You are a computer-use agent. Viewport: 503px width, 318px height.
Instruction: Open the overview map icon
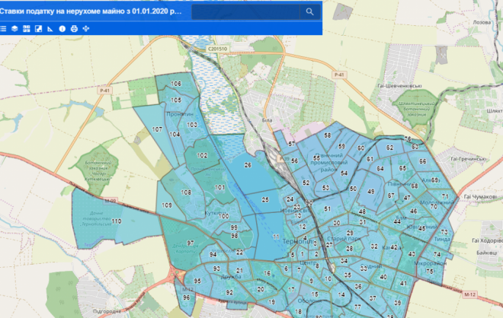(37, 28)
